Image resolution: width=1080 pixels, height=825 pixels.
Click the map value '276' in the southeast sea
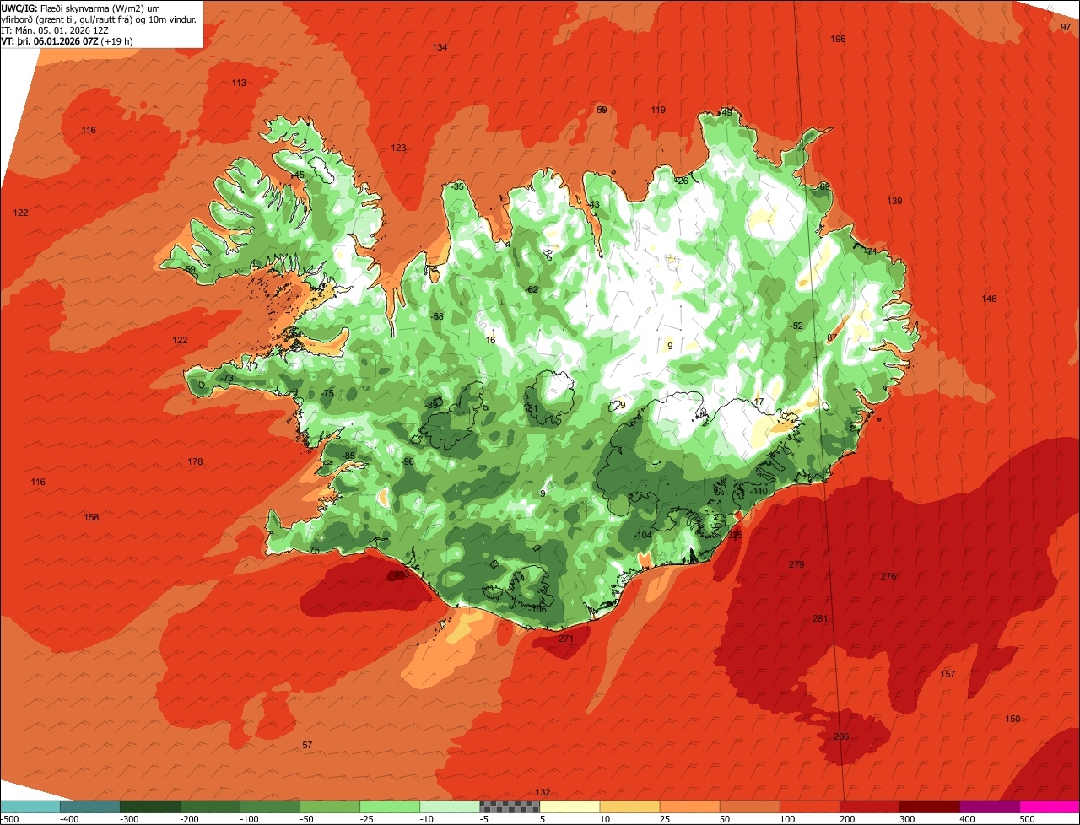[x=888, y=576]
